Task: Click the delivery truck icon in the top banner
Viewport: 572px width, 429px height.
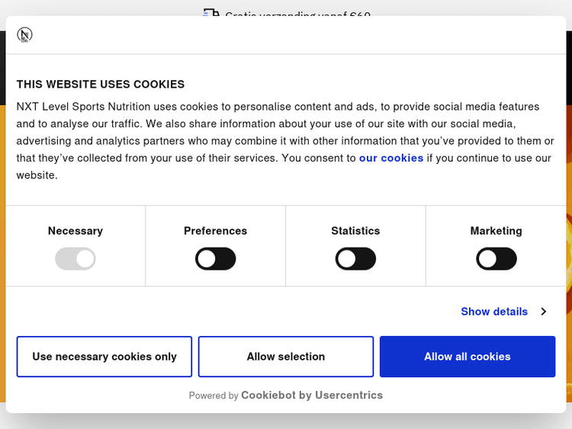Action: click(x=210, y=14)
